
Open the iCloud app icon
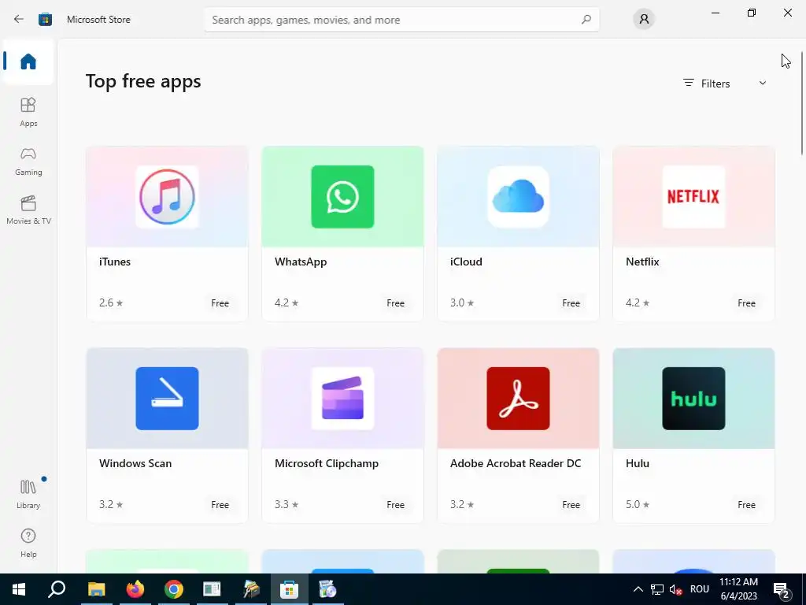[518, 196]
